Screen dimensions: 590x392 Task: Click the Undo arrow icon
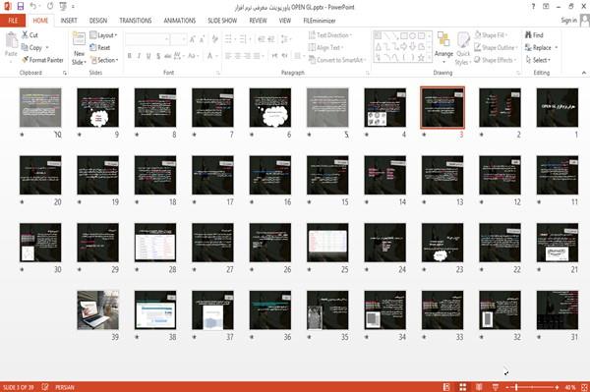point(33,7)
